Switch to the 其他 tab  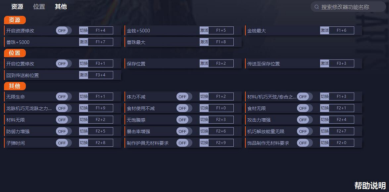click(61, 6)
